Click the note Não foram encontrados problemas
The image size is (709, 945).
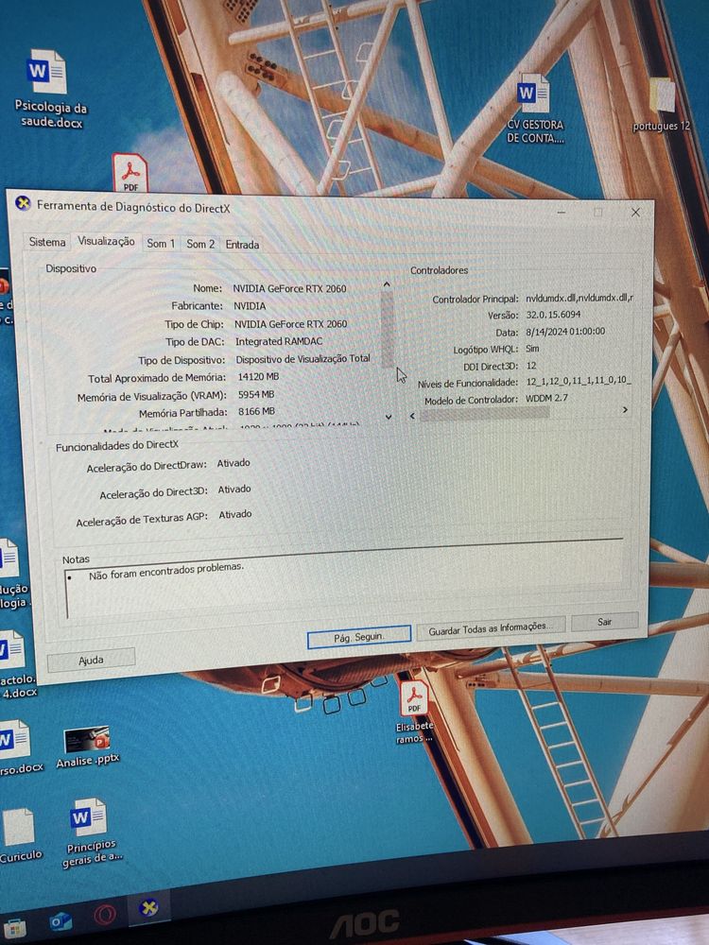tap(166, 572)
